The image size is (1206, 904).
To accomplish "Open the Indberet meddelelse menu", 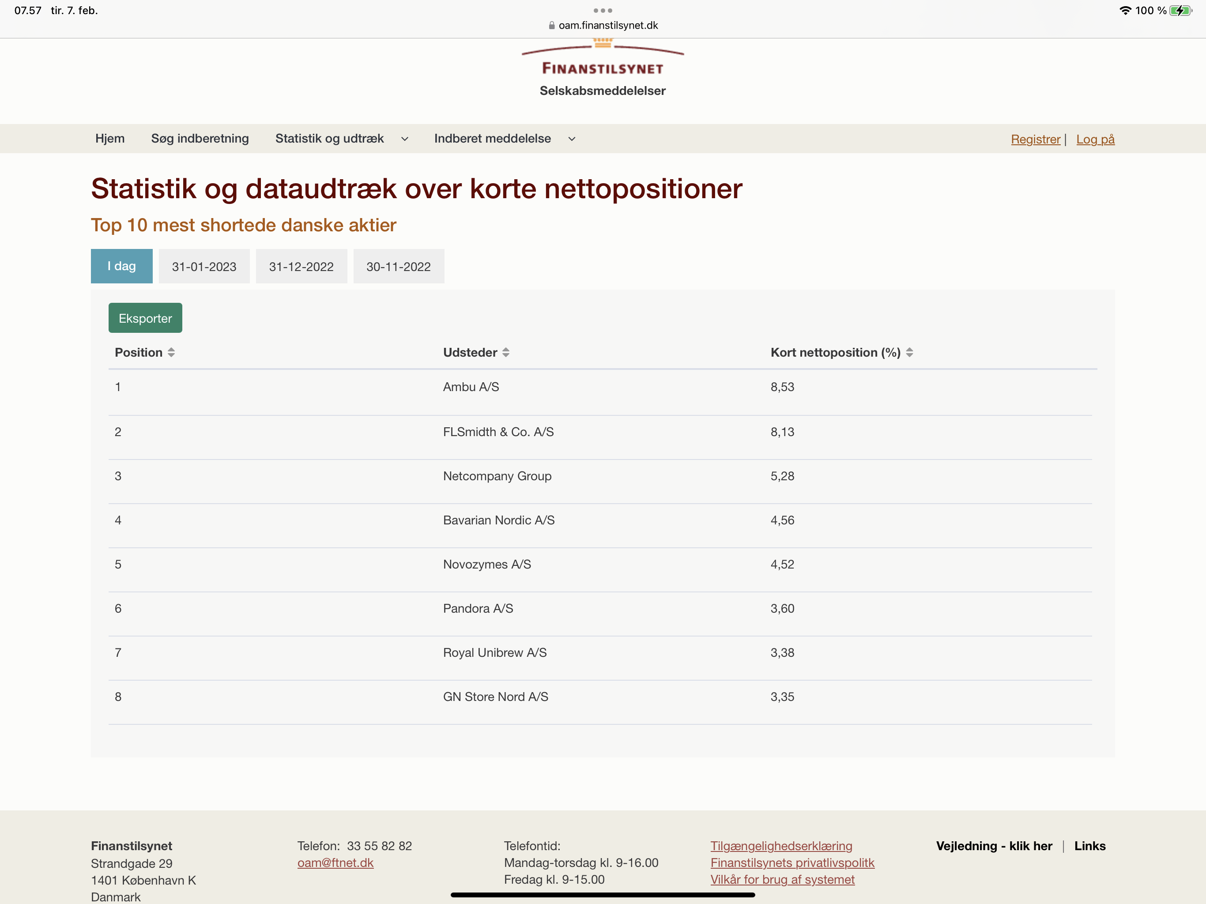I will point(492,139).
